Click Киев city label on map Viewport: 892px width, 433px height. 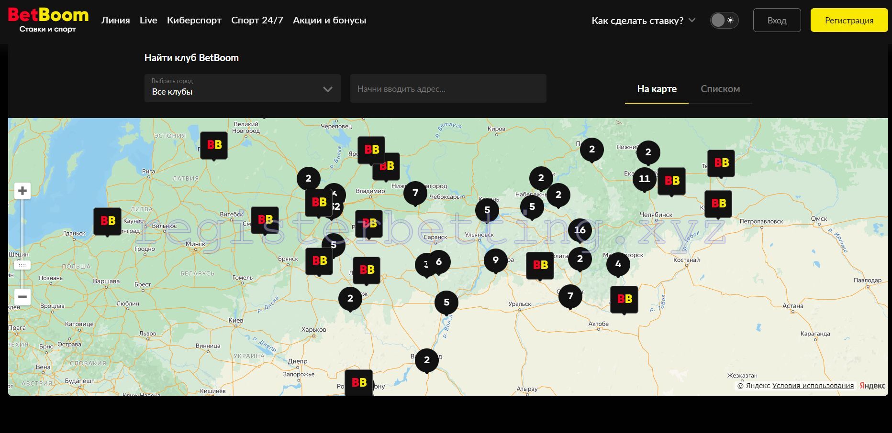point(236,320)
